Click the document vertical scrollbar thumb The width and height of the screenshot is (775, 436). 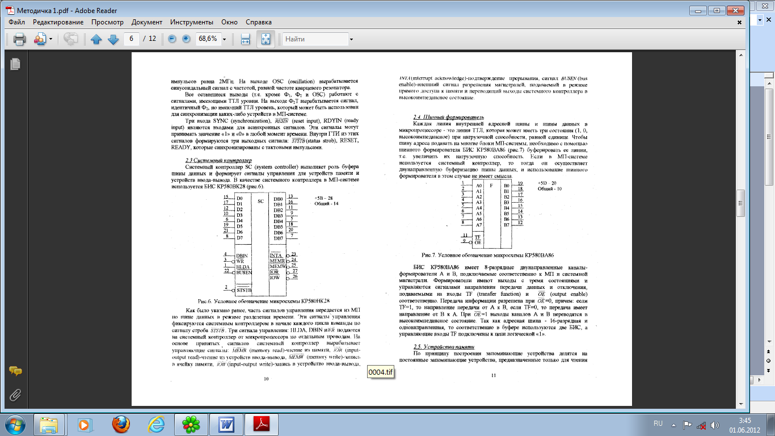pyautogui.click(x=741, y=203)
